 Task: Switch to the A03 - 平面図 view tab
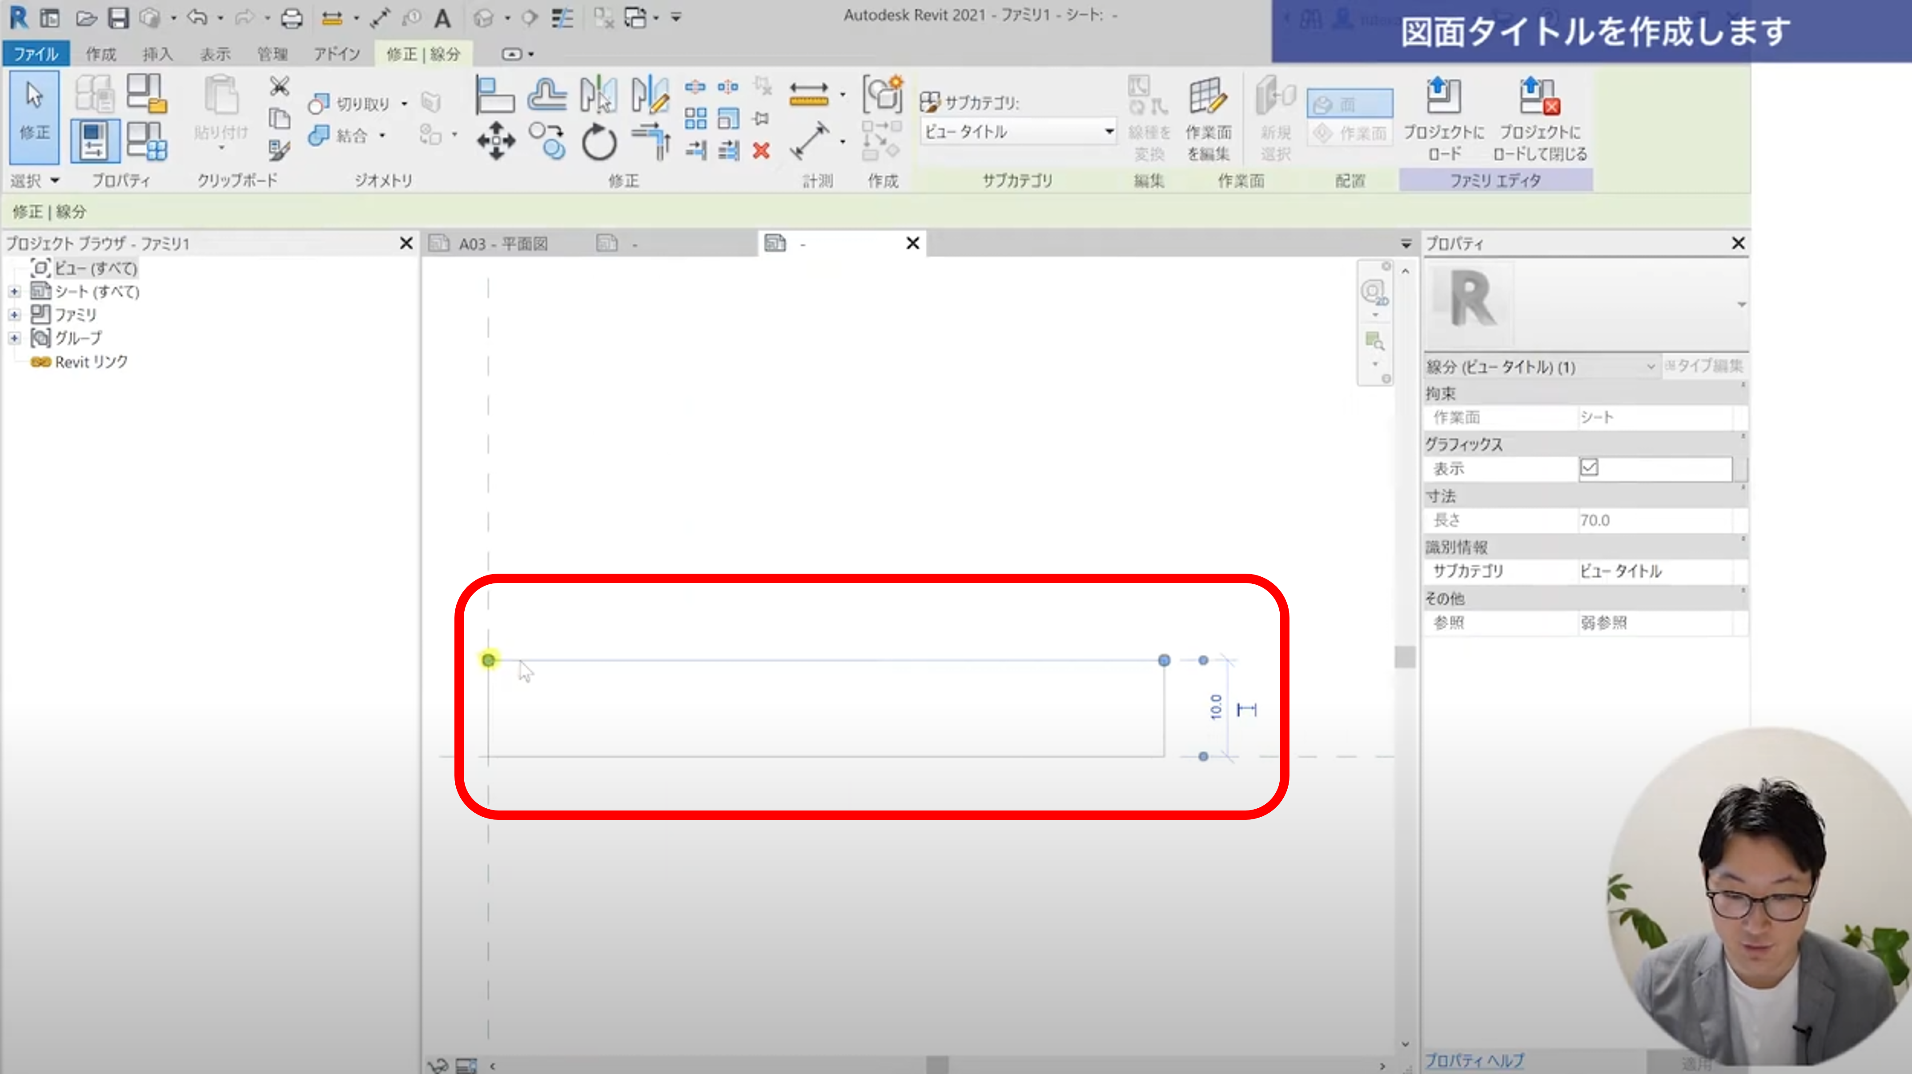point(502,243)
